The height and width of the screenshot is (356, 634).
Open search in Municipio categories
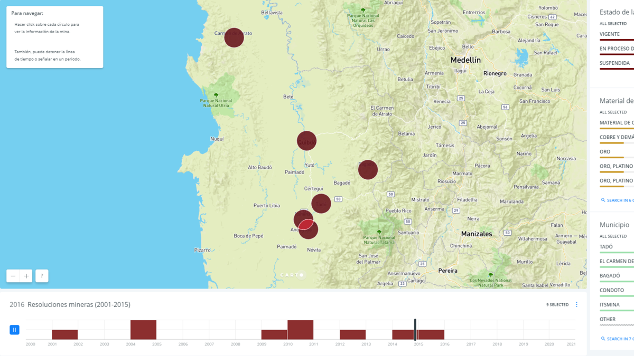click(617, 339)
